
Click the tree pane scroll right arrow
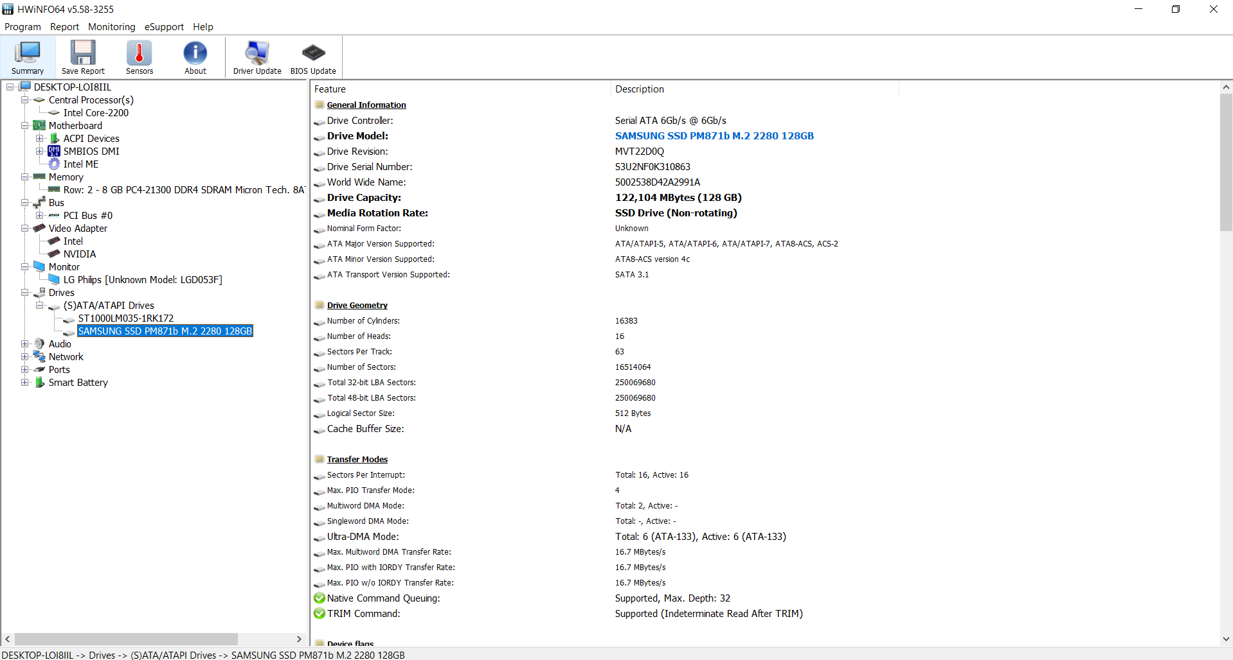click(299, 639)
